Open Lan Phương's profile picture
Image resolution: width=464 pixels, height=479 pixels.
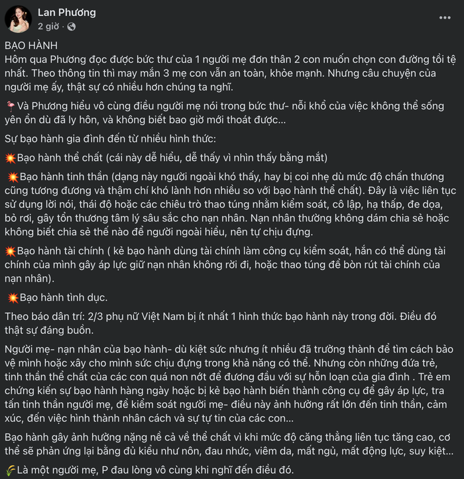click(17, 20)
